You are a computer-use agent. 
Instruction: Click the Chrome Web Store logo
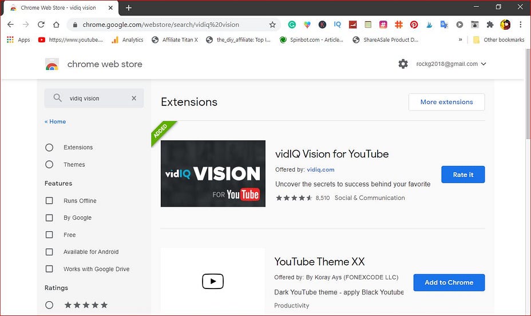[52, 64]
